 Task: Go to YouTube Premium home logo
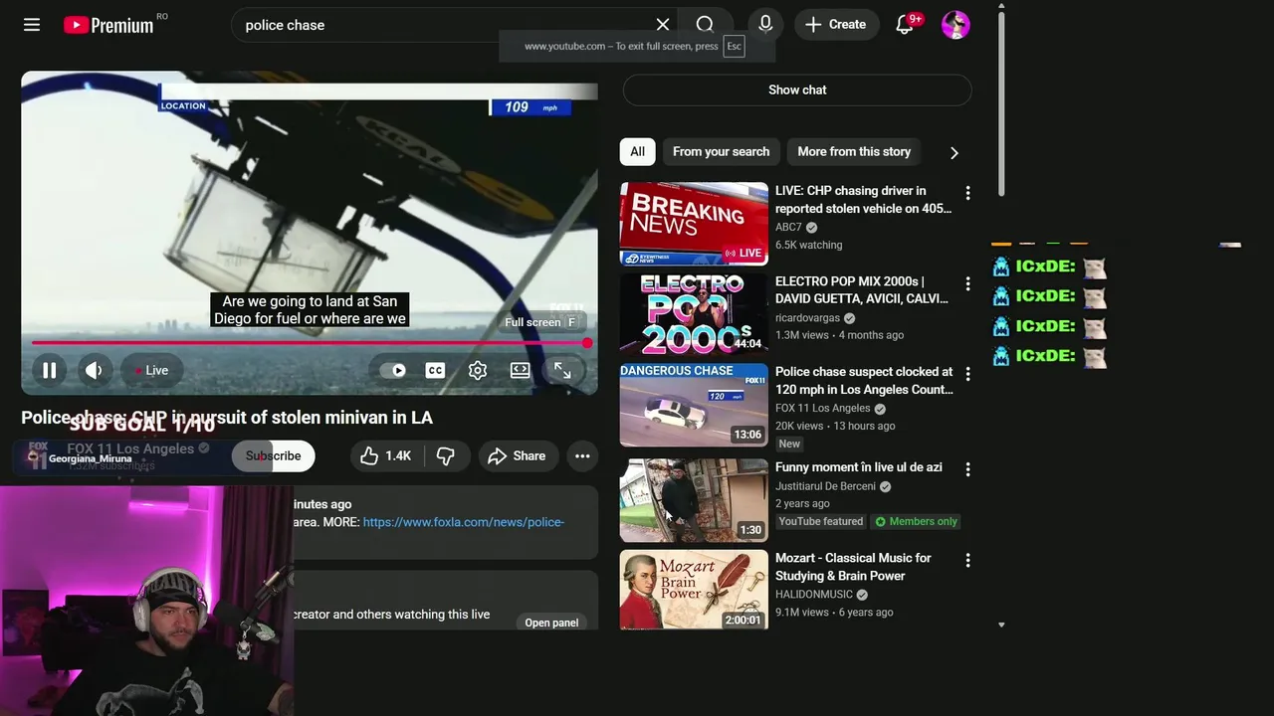(x=109, y=25)
